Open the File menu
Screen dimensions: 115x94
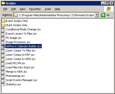5,9
